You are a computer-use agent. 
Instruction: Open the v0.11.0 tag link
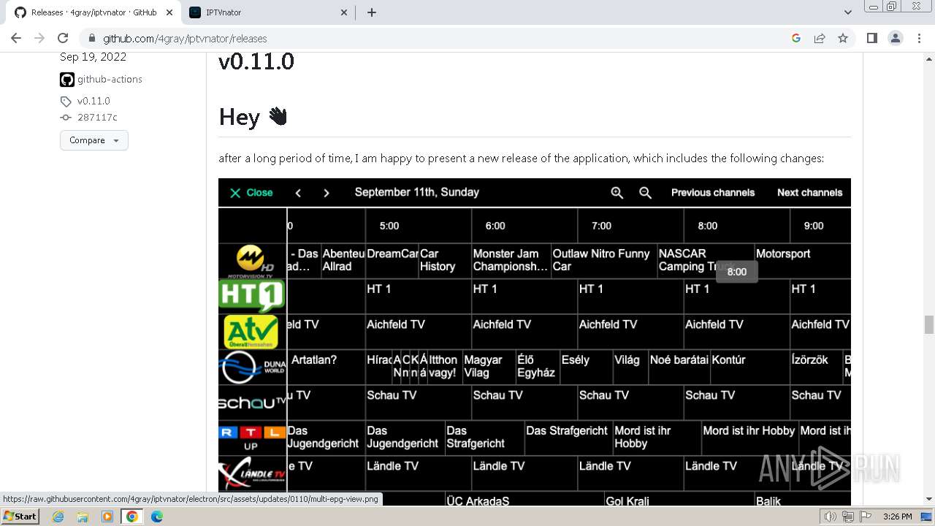coord(93,101)
